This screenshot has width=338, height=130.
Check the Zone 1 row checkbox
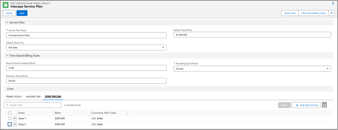10,118
